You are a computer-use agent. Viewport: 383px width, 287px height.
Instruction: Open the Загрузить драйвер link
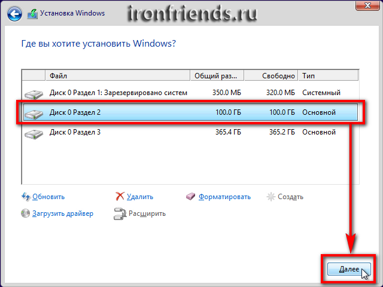tap(63, 213)
